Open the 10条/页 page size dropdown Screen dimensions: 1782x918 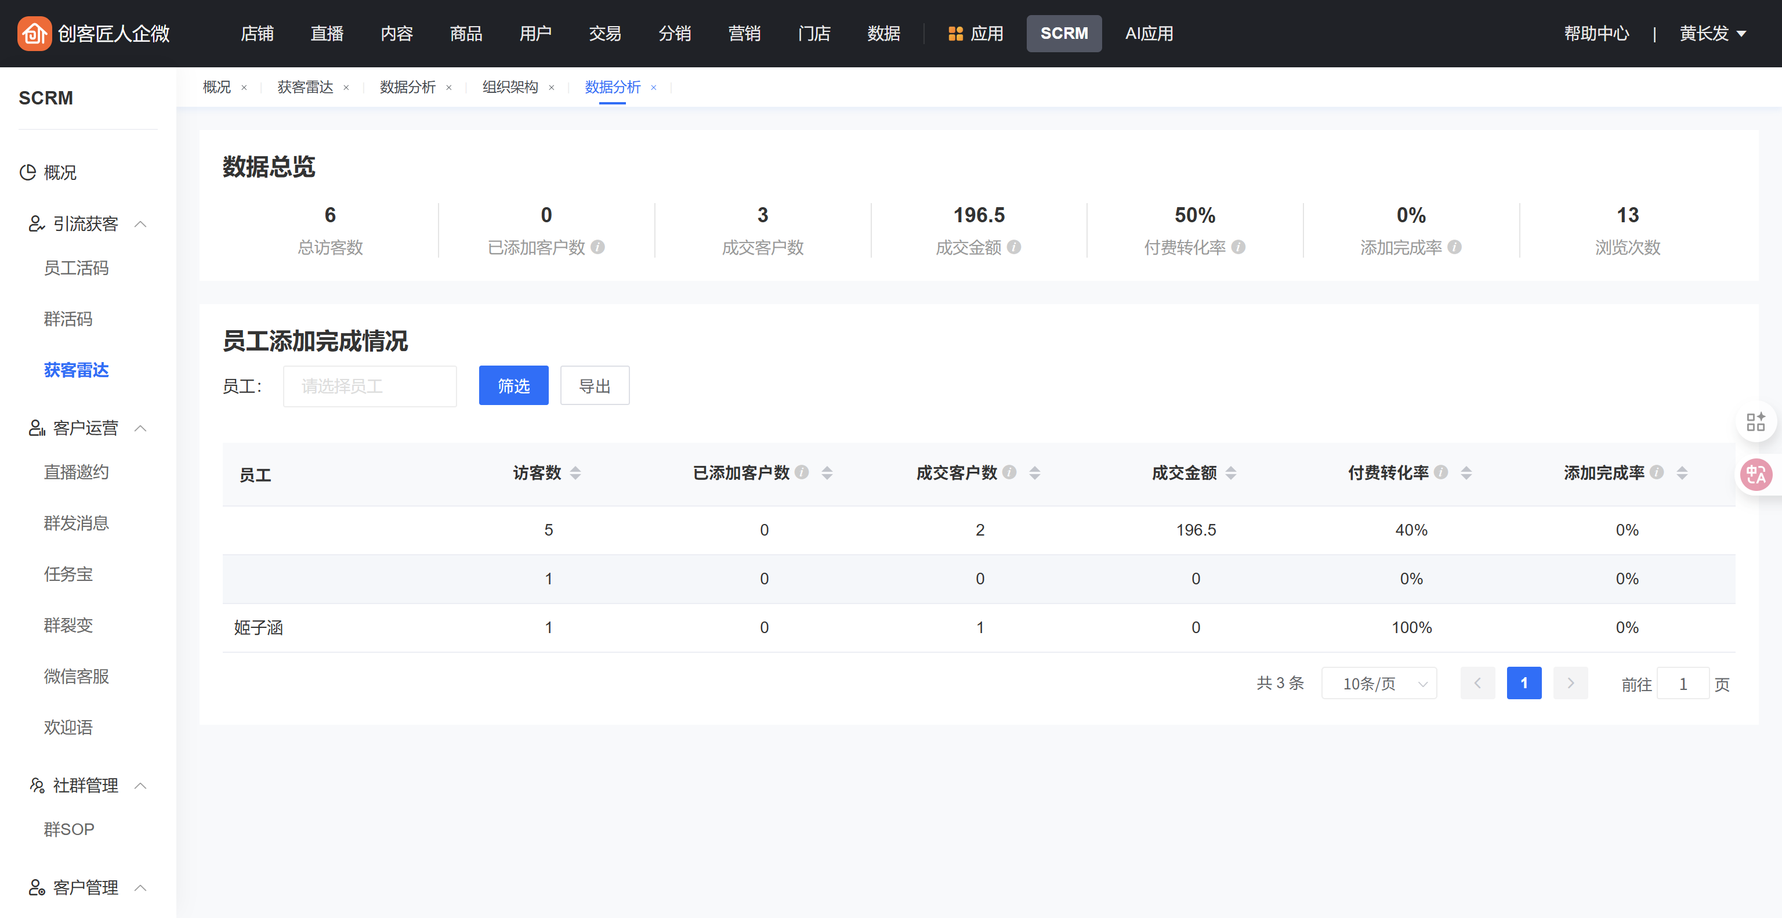pos(1378,684)
